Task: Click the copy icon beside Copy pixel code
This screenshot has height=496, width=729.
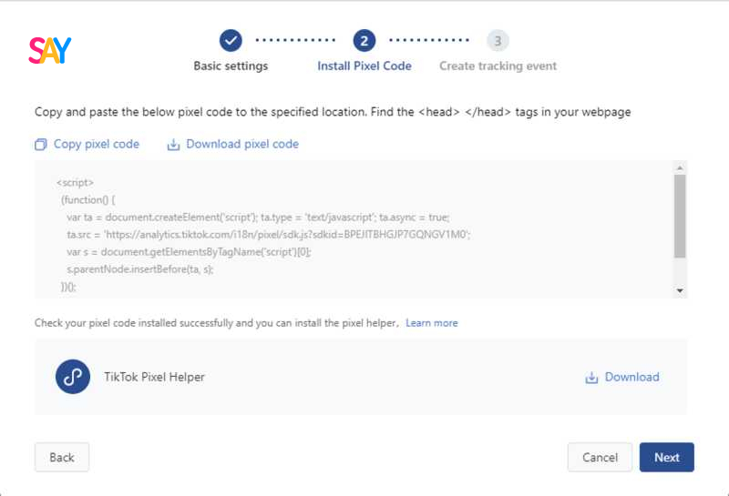Action: click(x=41, y=145)
